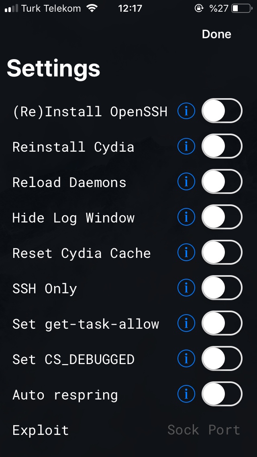Viewport: 257px width, 457px height.
Task: Enable Hide Log Window toggle
Action: click(222, 217)
